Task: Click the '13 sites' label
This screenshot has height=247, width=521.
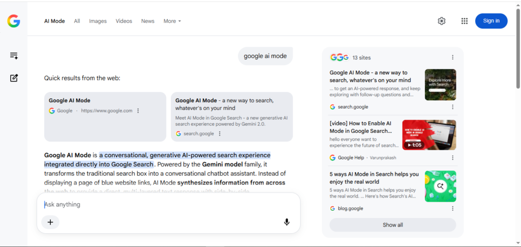Action: coord(362,58)
